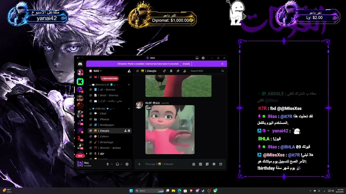Viewport: 346px width, 194px height.
Task: Focus the Search NAS field
Action: (x=207, y=71)
